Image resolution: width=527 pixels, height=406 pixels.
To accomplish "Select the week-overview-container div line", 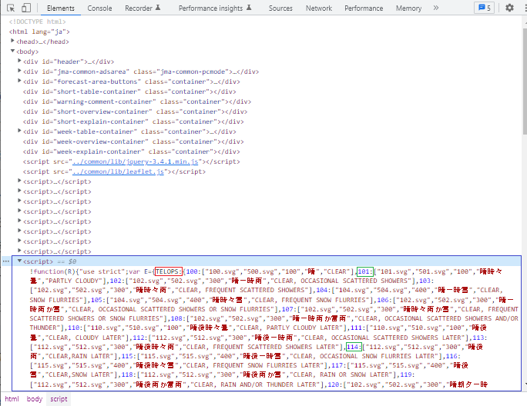I will tap(133, 141).
